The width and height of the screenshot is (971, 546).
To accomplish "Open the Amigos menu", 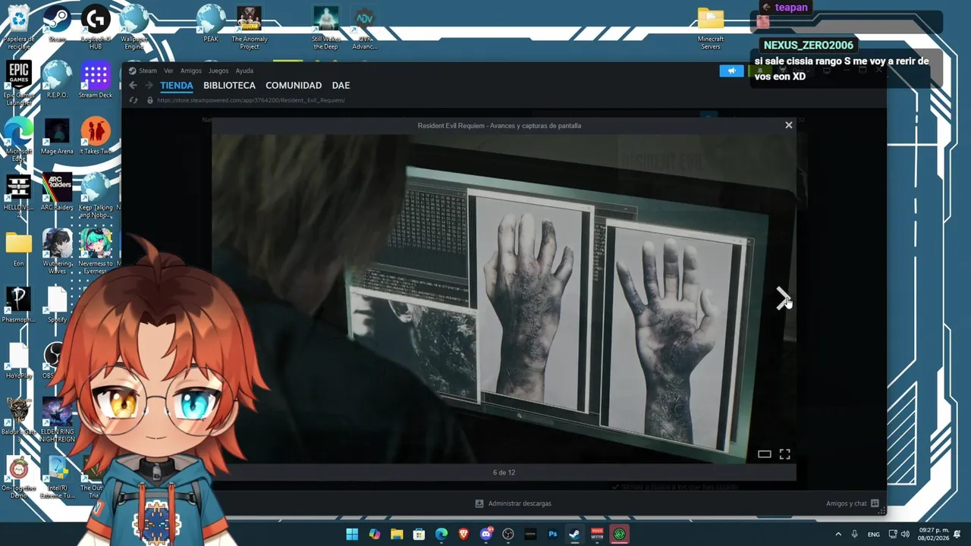I will pyautogui.click(x=191, y=71).
